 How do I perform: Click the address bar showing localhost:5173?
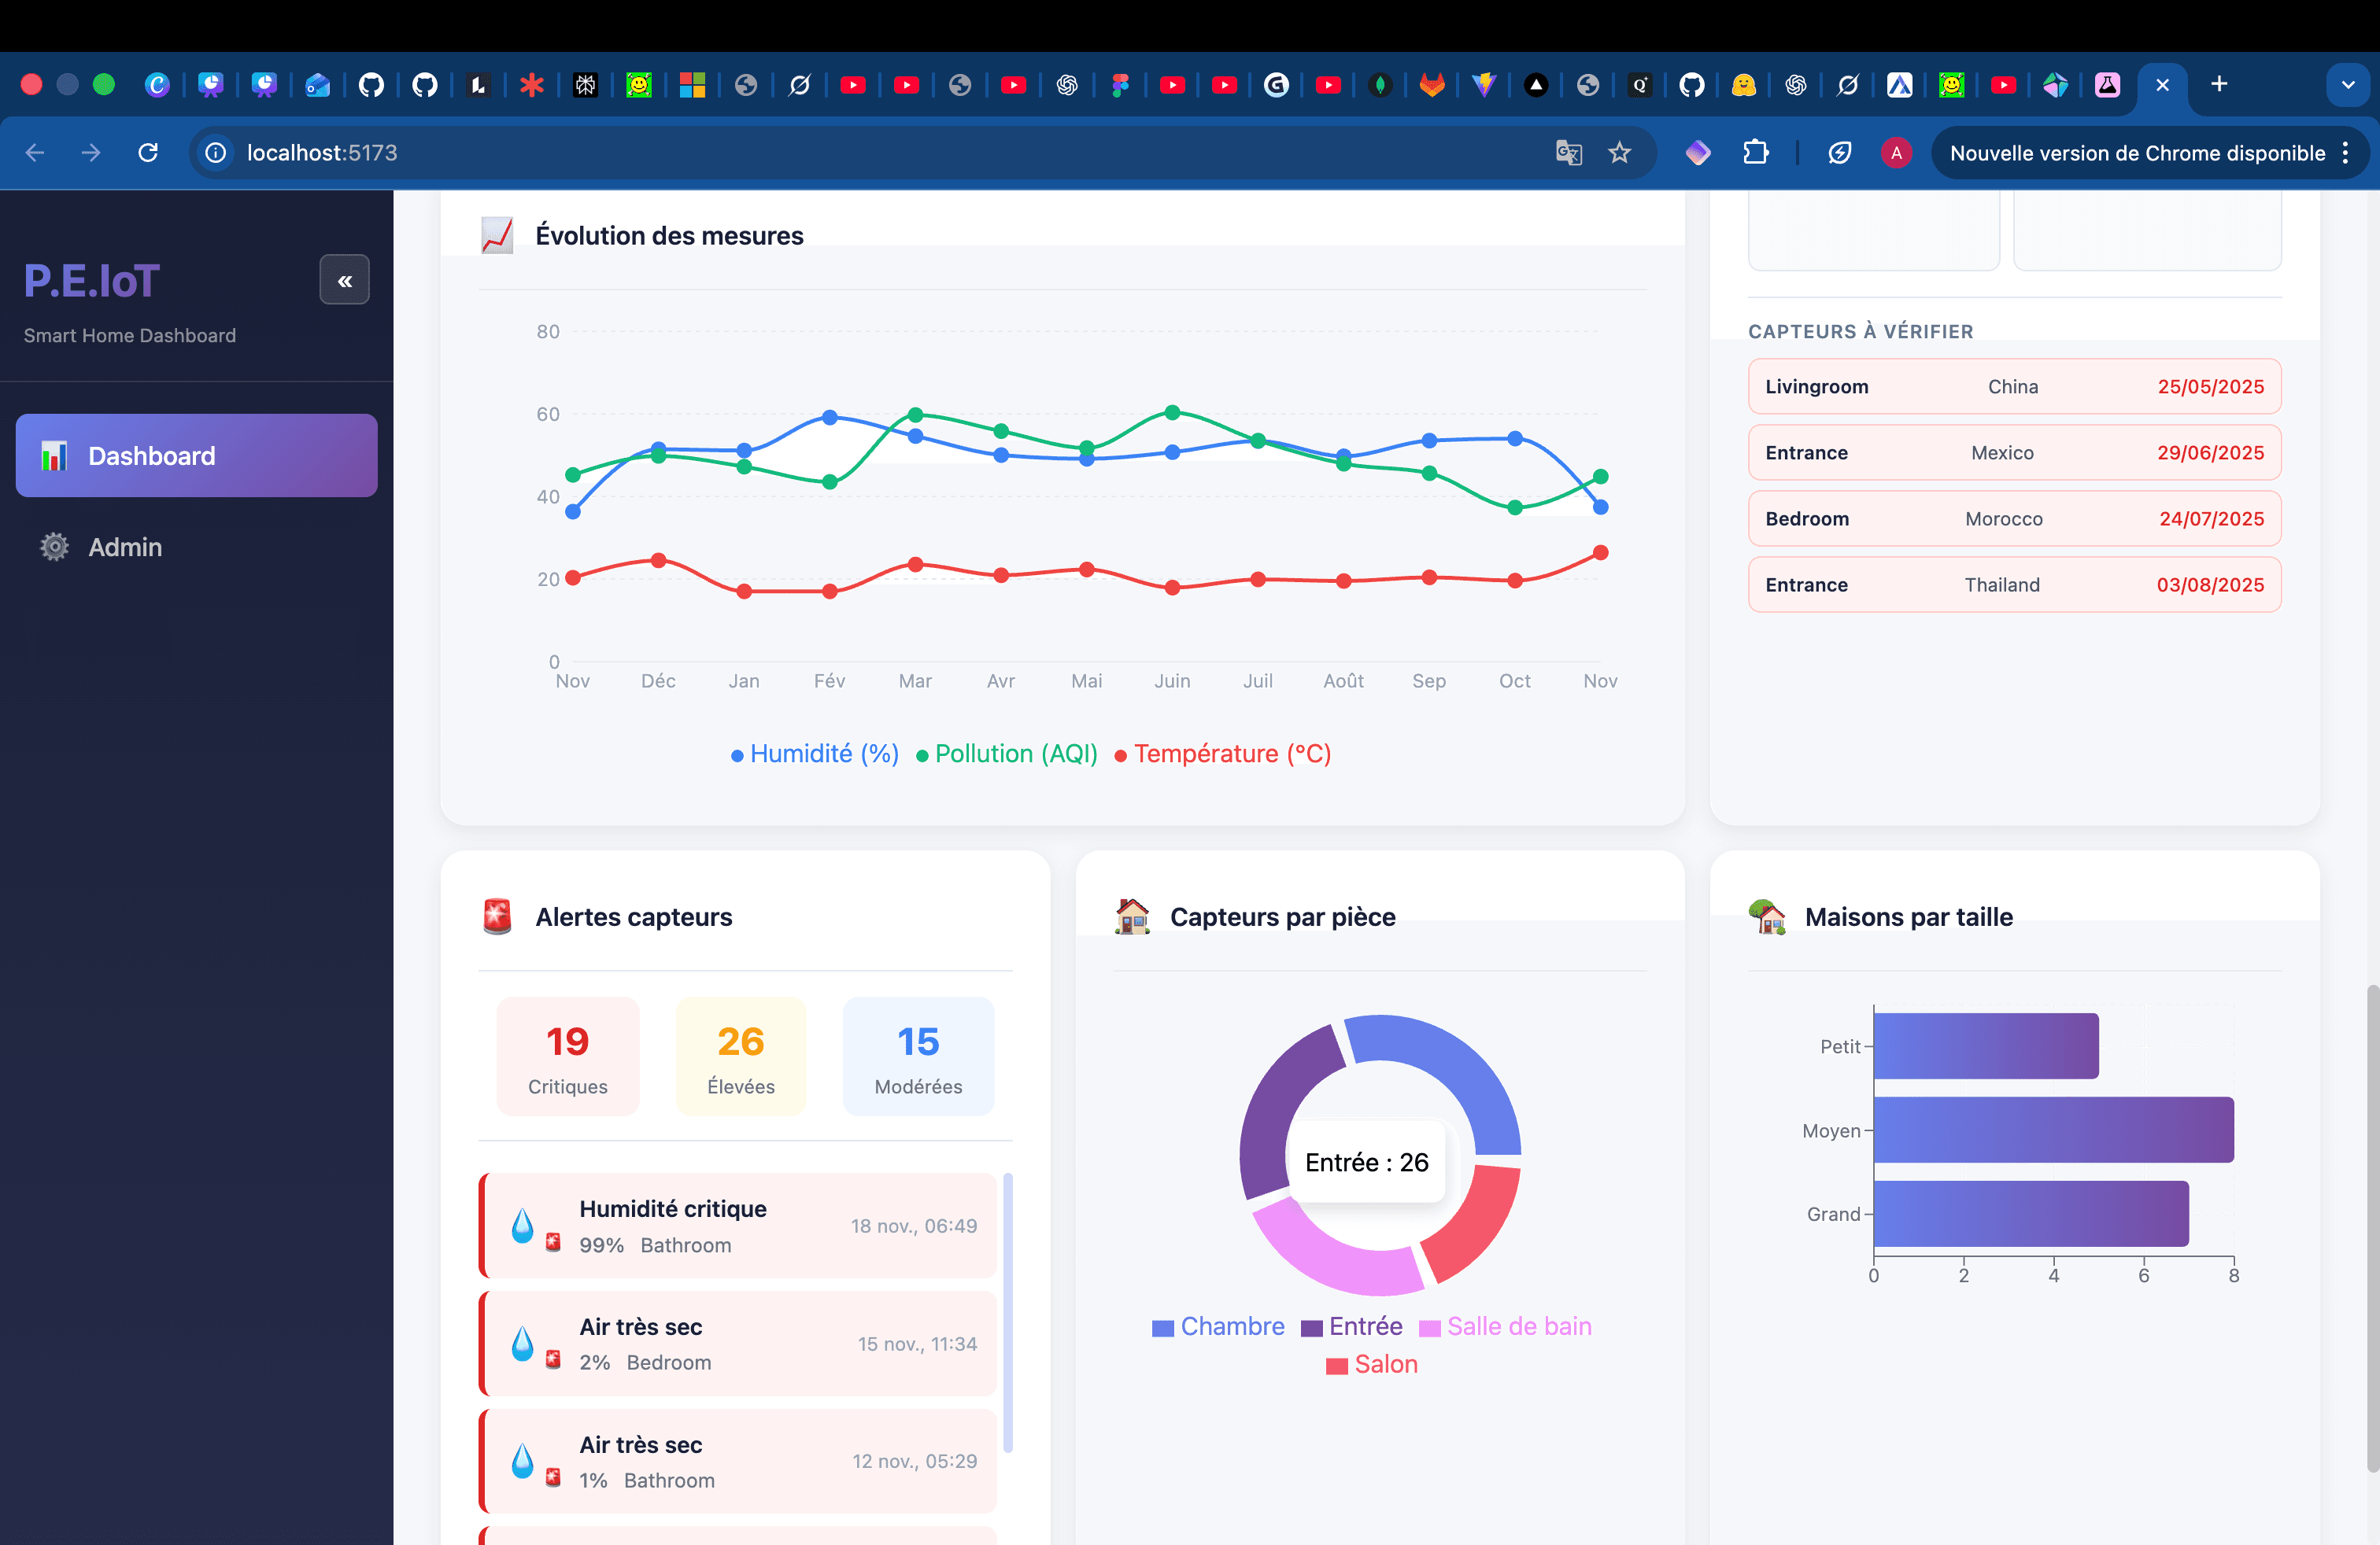tap(322, 153)
